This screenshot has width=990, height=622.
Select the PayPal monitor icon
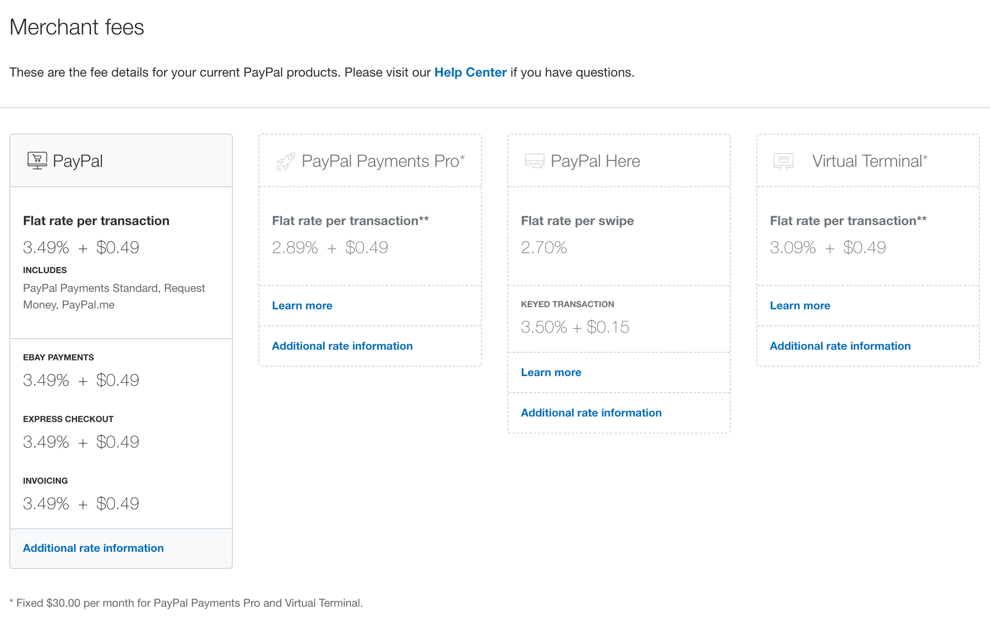[x=37, y=160]
